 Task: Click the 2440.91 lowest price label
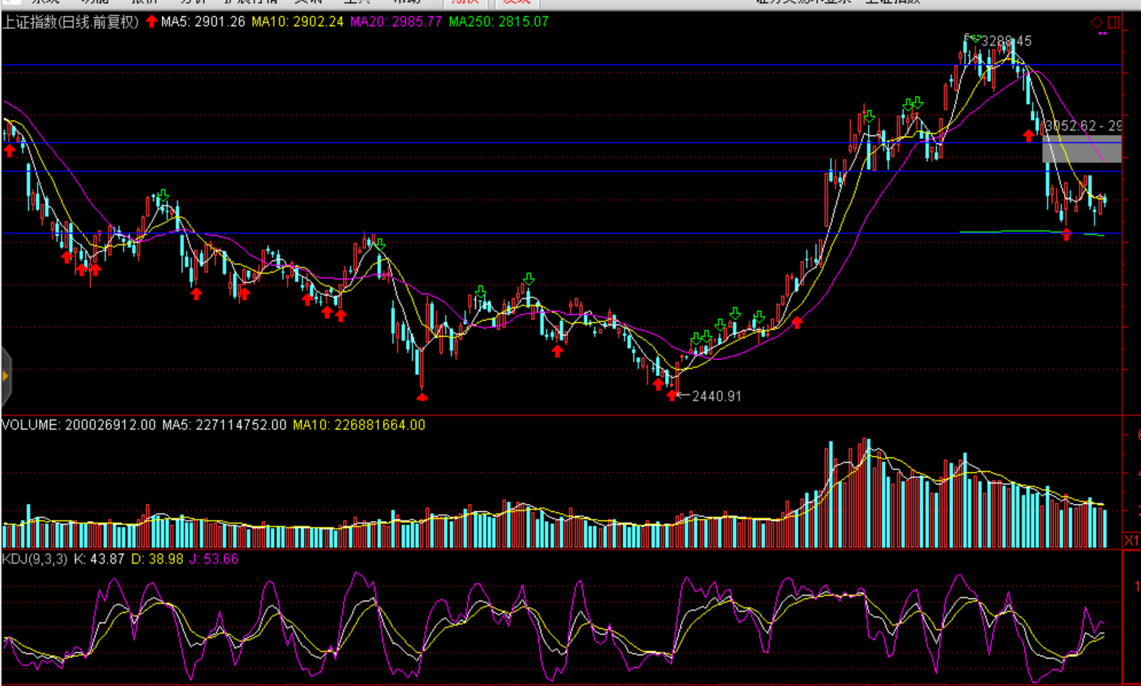[716, 396]
